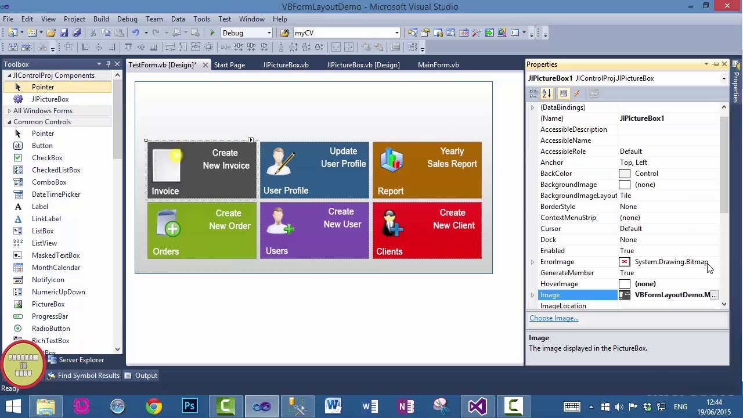The height and width of the screenshot is (418, 743).
Task: Open the Output window tab
Action: pos(141,376)
